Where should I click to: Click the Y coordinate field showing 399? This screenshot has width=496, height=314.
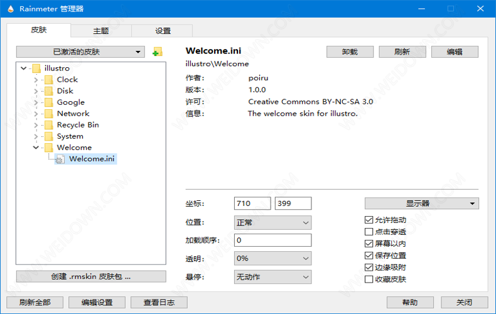coord(293,203)
